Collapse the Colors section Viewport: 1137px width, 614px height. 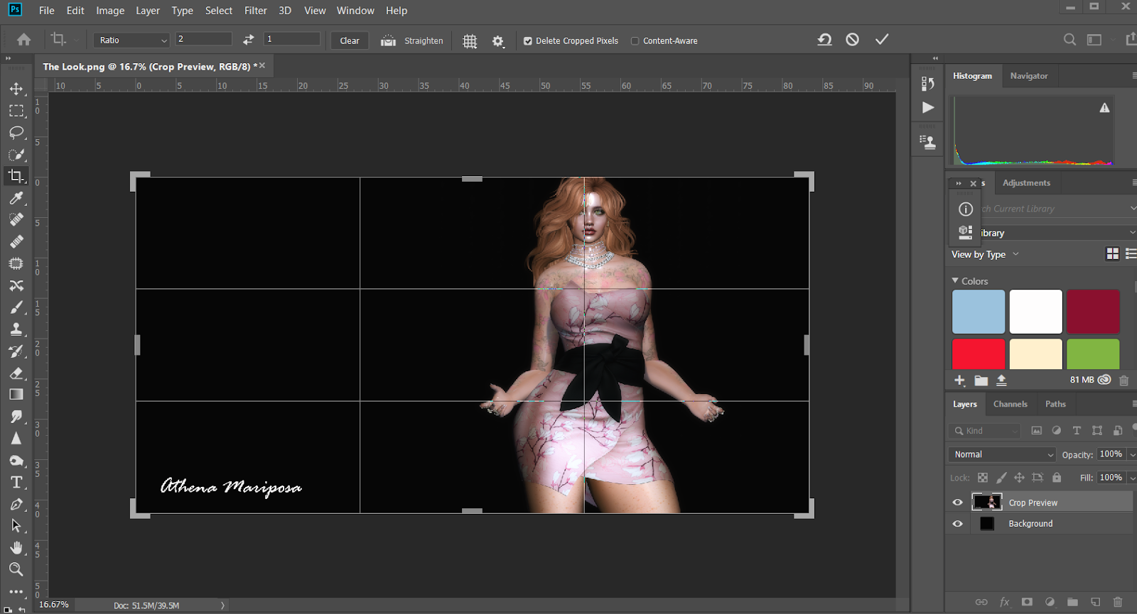(x=955, y=281)
